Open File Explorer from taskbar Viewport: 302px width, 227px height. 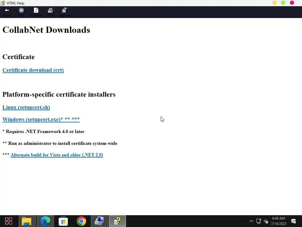(27, 221)
